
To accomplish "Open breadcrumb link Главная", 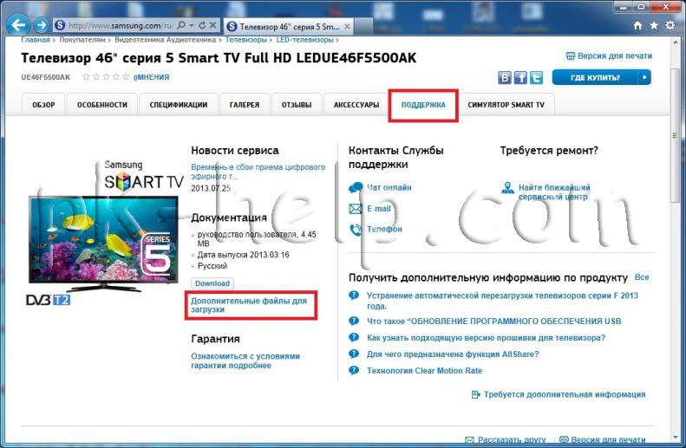I will click(x=36, y=40).
